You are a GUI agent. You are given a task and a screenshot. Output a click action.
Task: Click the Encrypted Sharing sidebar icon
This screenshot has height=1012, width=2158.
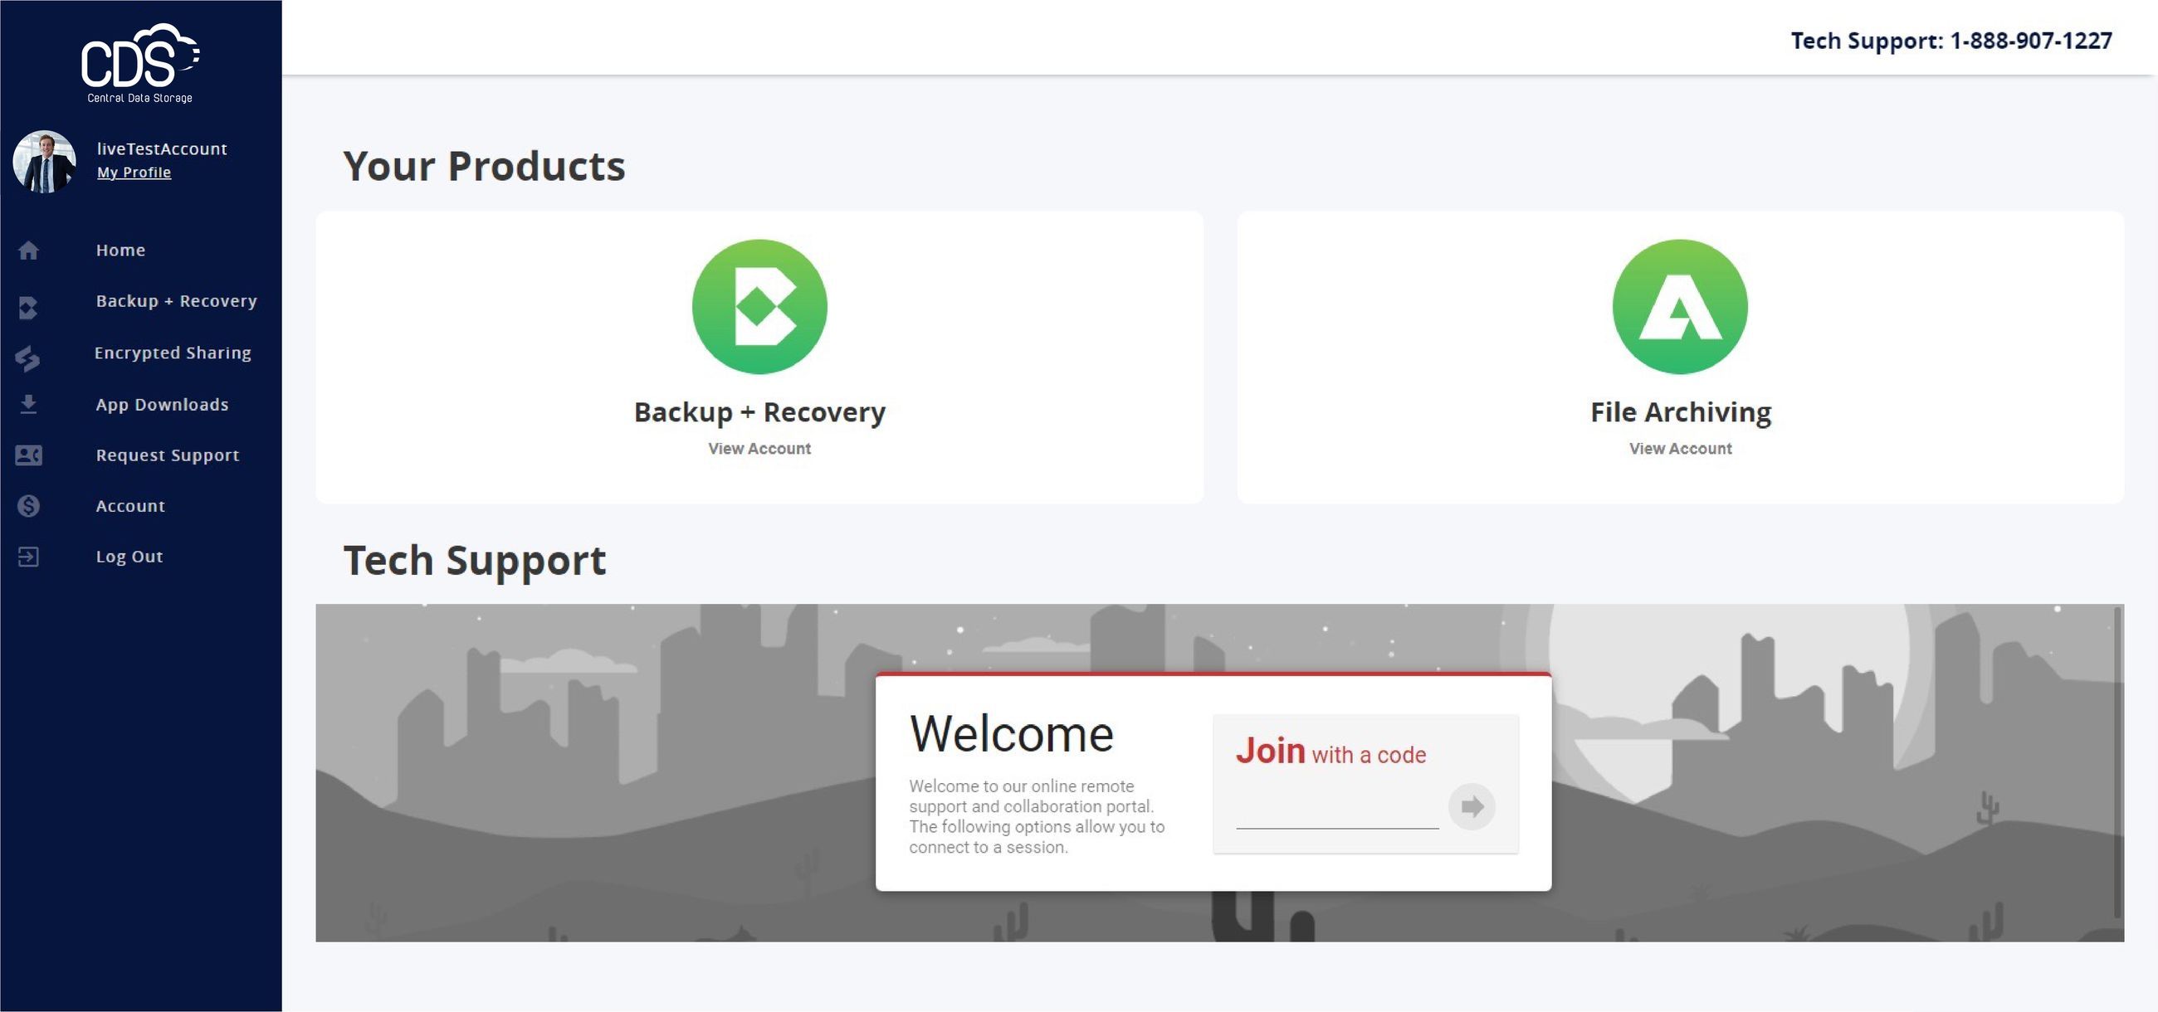tap(27, 358)
